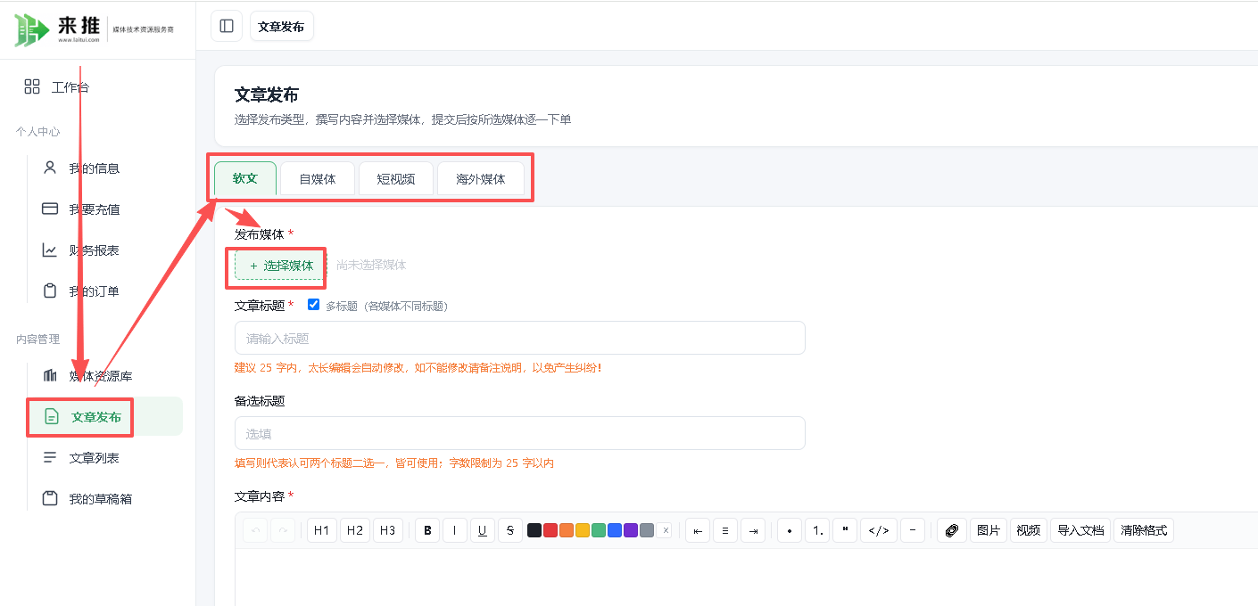
Task: Insert a numbered list
Action: 817,530
